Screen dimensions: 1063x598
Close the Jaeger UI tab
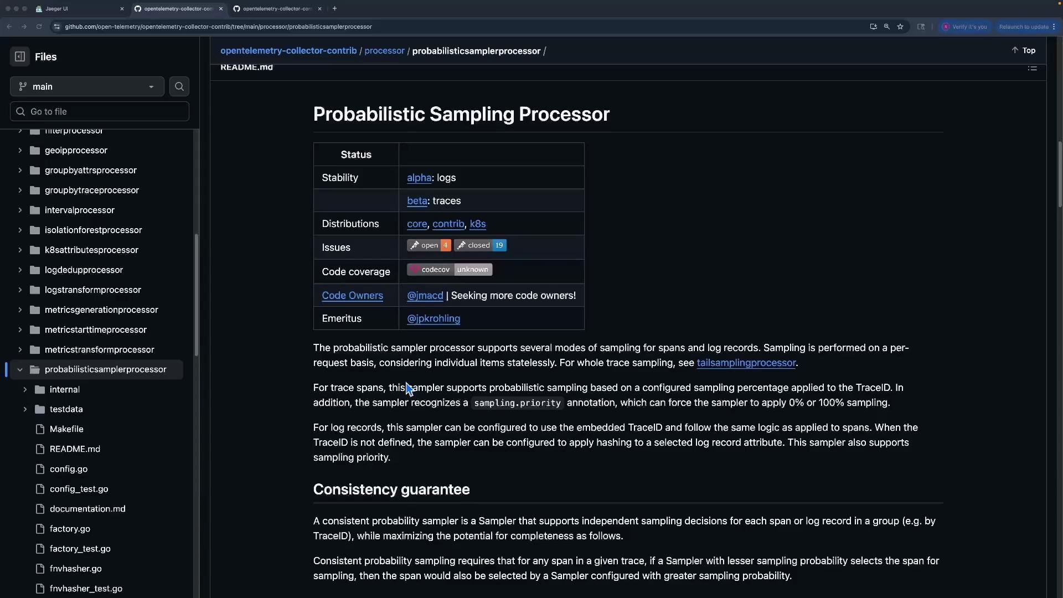(x=122, y=9)
